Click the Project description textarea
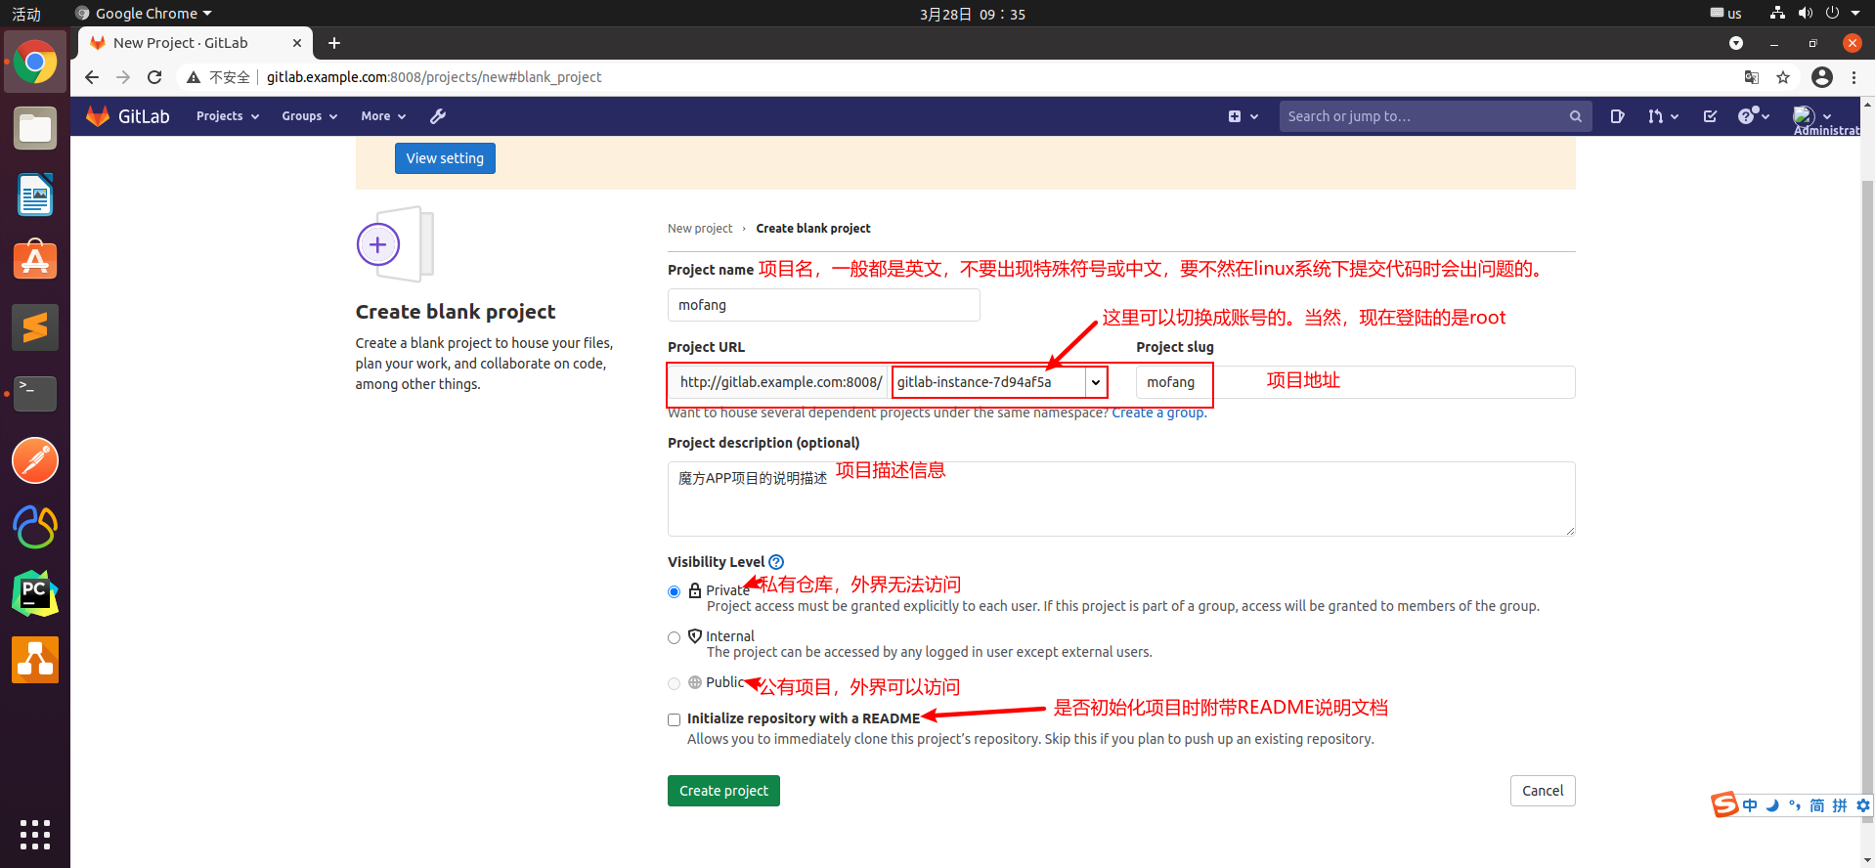 (1121, 499)
